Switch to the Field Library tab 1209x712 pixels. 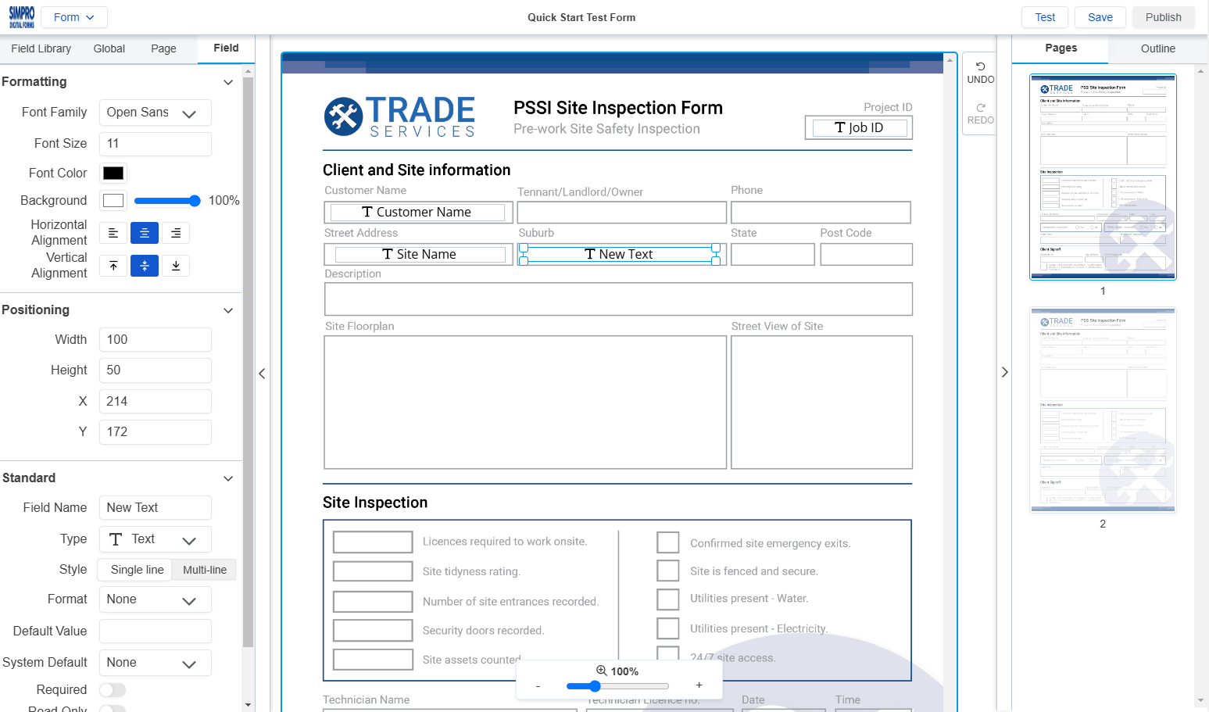(41, 48)
